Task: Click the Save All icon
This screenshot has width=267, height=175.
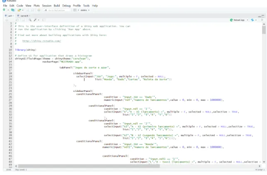Action: tap(32, 10)
